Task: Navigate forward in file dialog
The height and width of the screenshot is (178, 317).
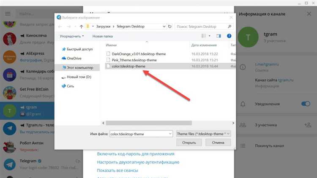Action: coord(69,27)
